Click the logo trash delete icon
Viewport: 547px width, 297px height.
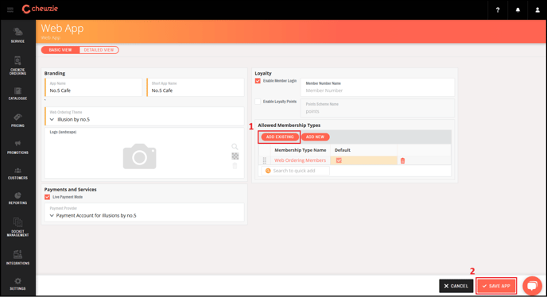point(235,166)
